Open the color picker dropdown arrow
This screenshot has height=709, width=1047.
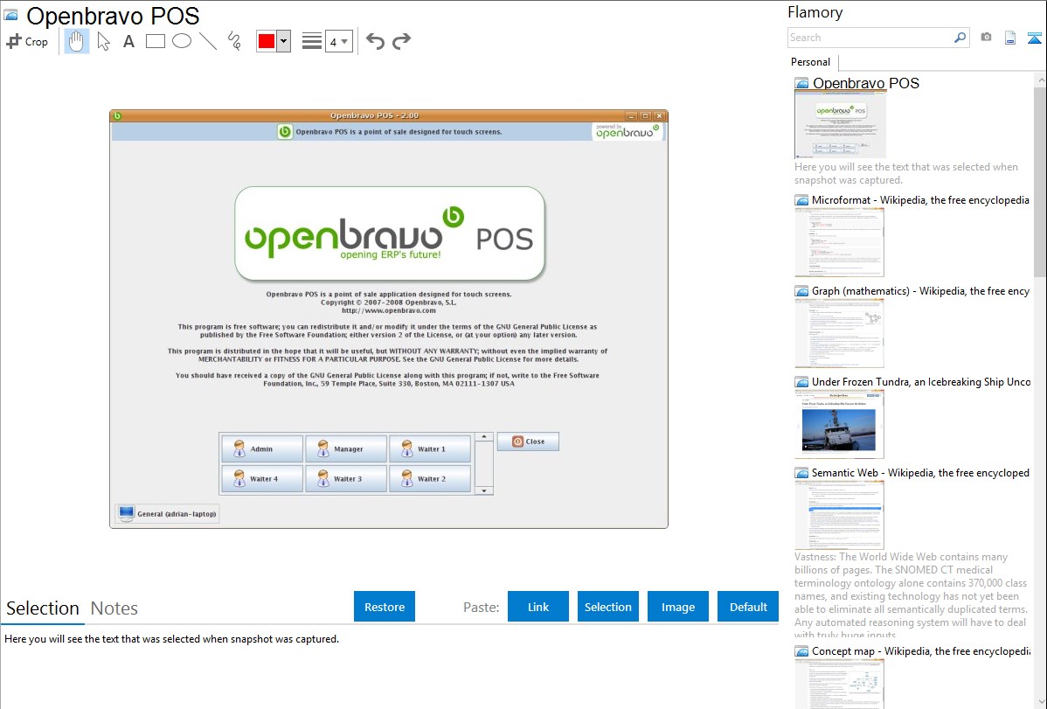[283, 41]
